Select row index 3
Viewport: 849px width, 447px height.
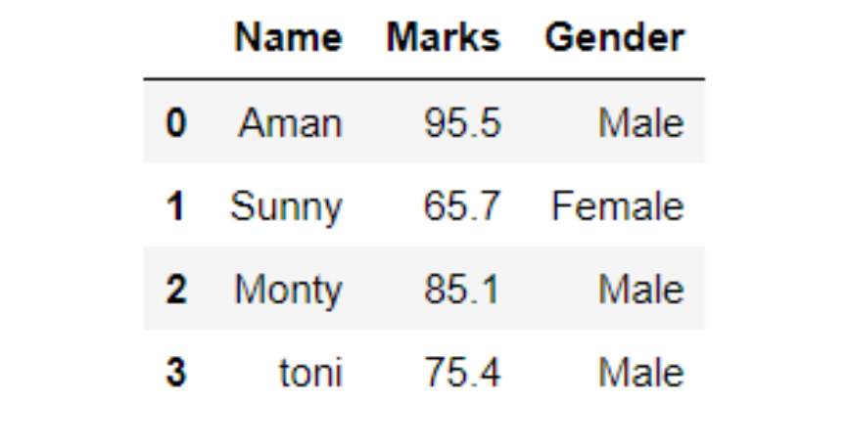(x=175, y=373)
